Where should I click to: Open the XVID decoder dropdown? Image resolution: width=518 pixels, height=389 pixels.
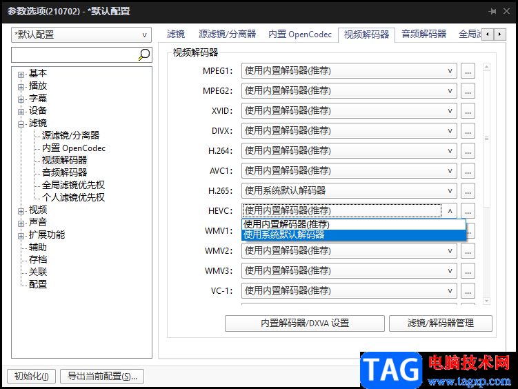pyautogui.click(x=349, y=111)
